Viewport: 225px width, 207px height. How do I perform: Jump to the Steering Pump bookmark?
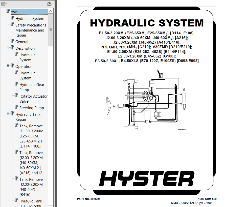click(32, 108)
